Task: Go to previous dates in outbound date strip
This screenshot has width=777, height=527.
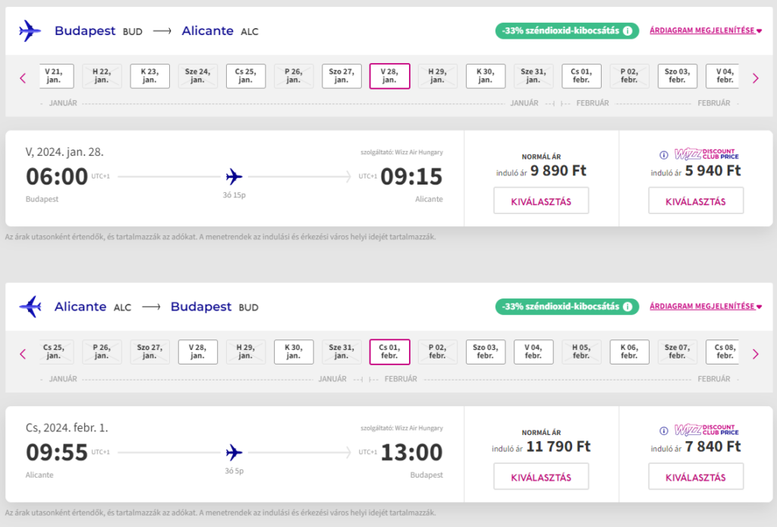Action: (x=23, y=77)
